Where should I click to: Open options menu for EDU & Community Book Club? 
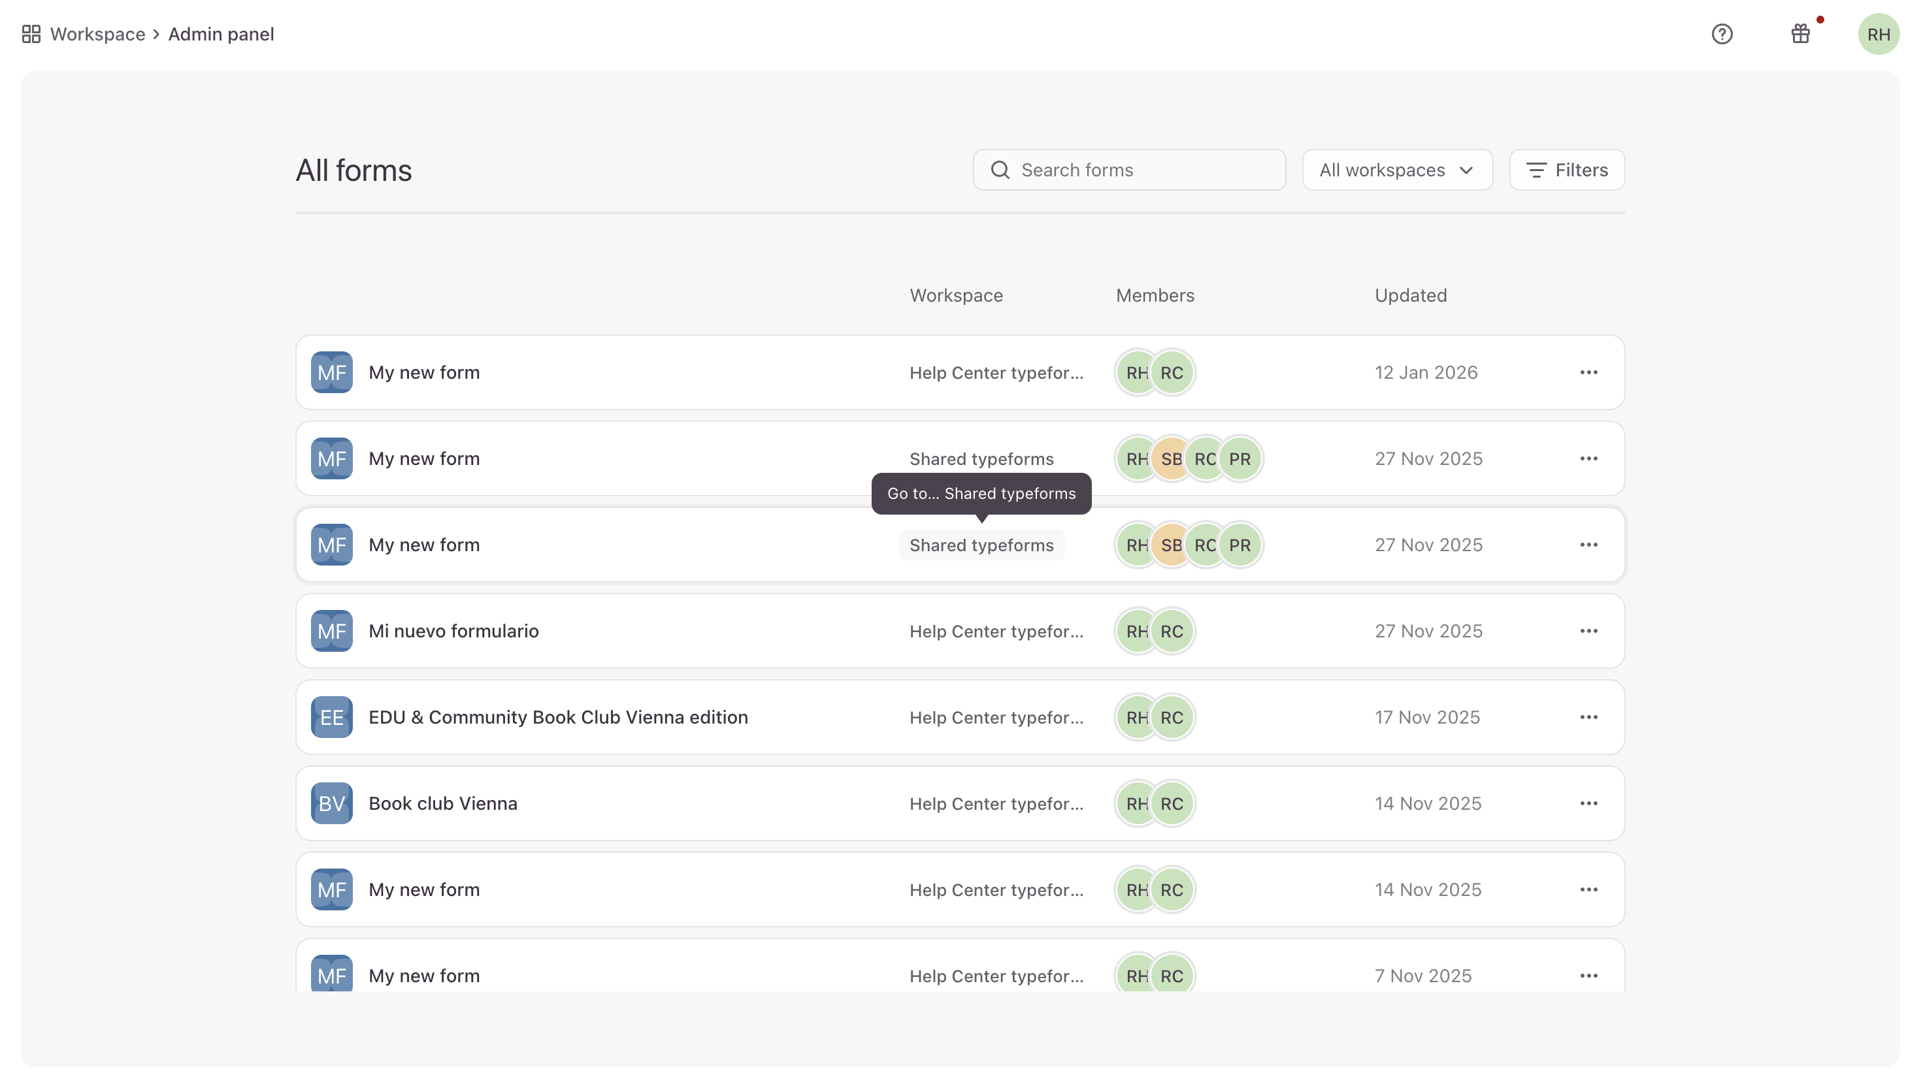(1588, 716)
